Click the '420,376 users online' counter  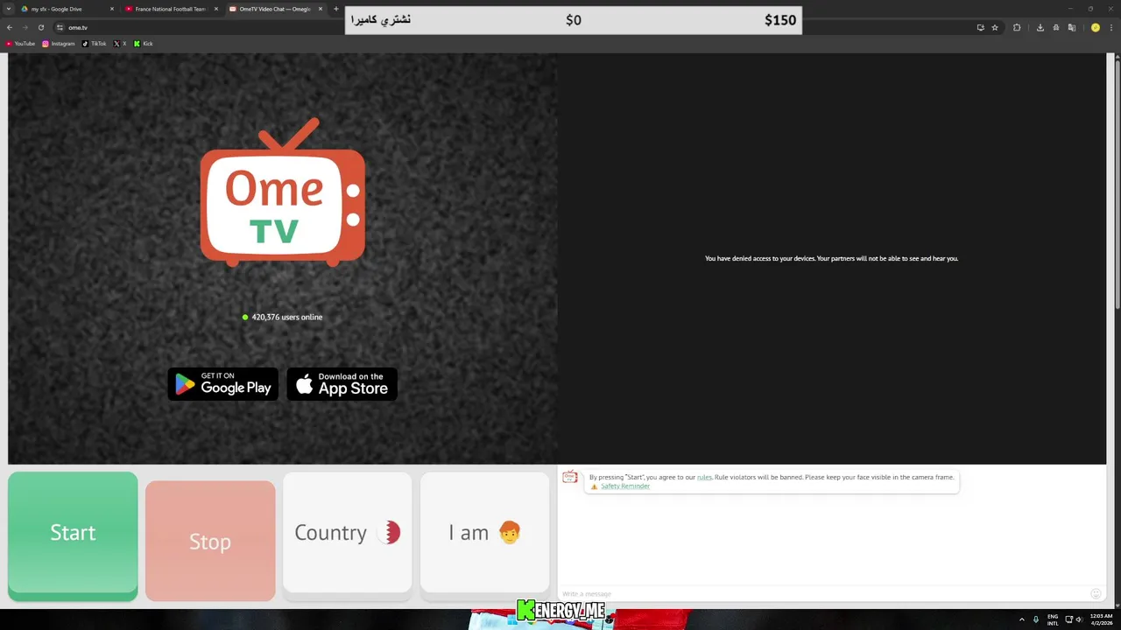[x=282, y=317]
